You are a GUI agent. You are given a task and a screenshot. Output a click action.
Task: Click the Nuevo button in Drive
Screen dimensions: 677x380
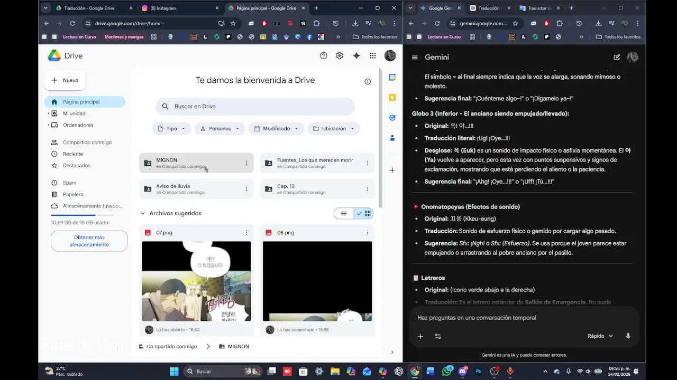click(x=65, y=80)
